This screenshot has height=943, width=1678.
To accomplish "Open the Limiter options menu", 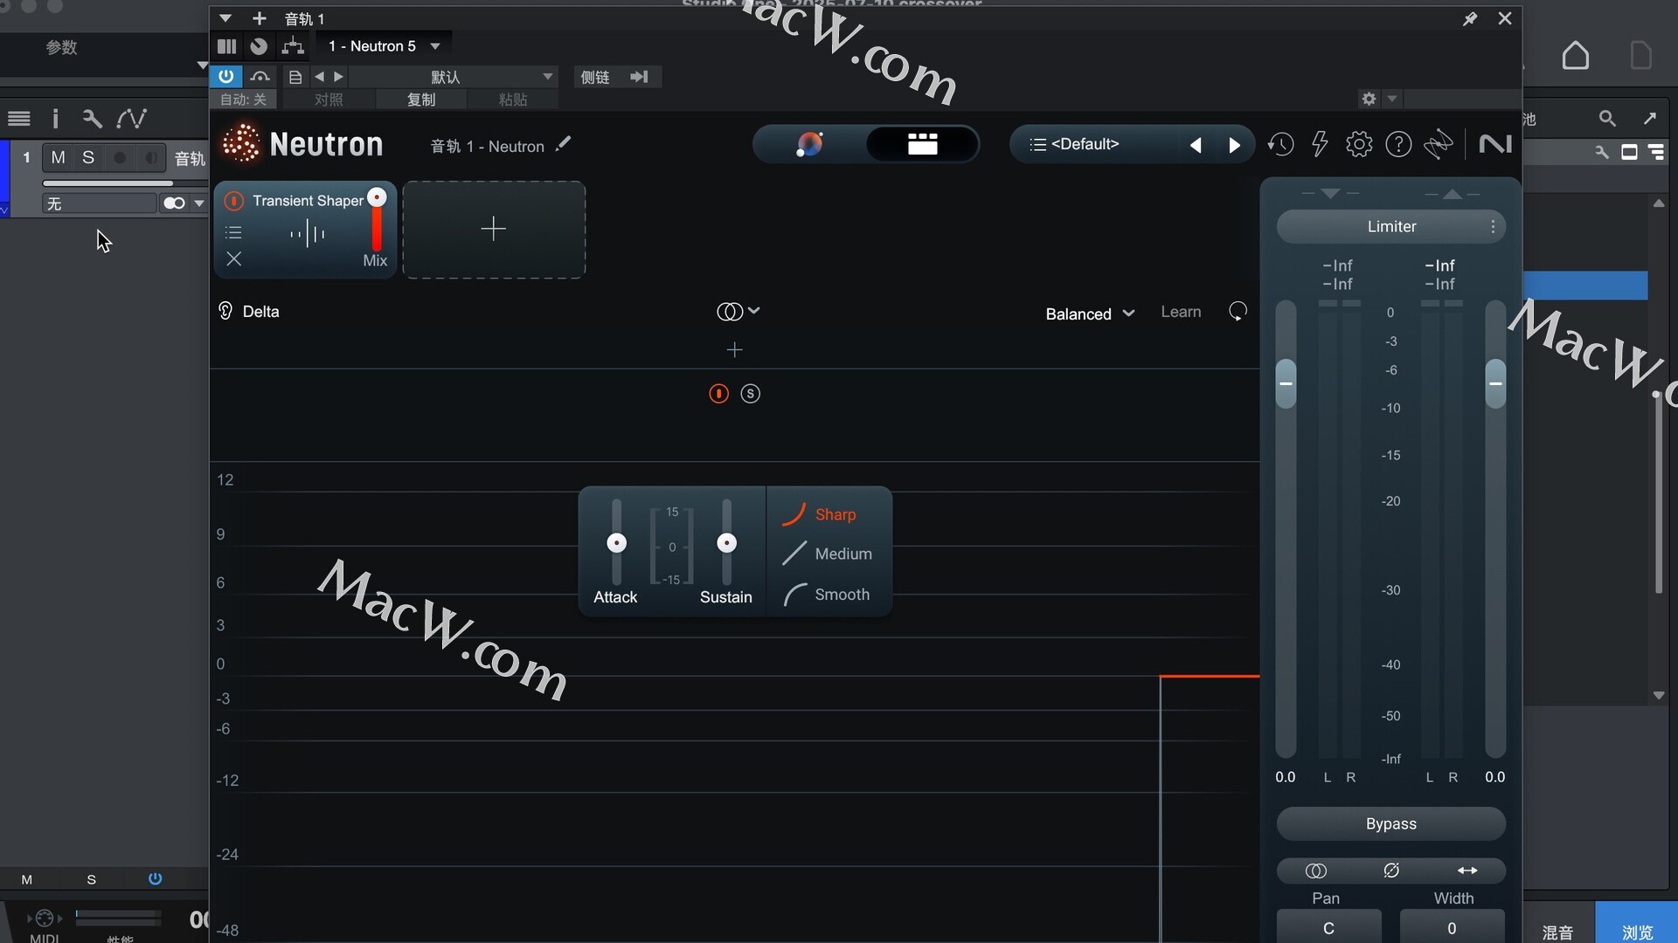I will click(x=1493, y=227).
